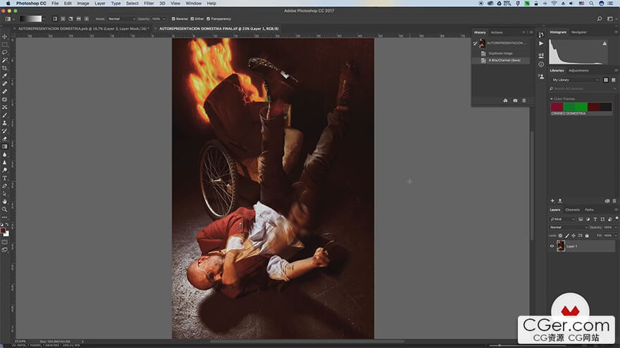
Task: Switch Libraries panel to grid view
Action: point(606,80)
